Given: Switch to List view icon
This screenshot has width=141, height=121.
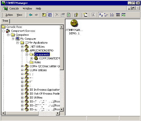Looking at the screenshot, I should coord(112,15).
